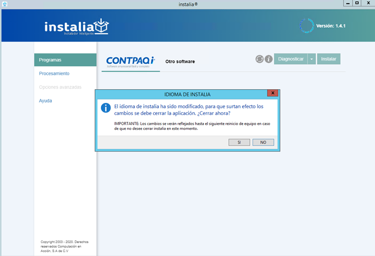Switch to the CONTPAQi tab
This screenshot has height=256, width=375.
click(130, 62)
